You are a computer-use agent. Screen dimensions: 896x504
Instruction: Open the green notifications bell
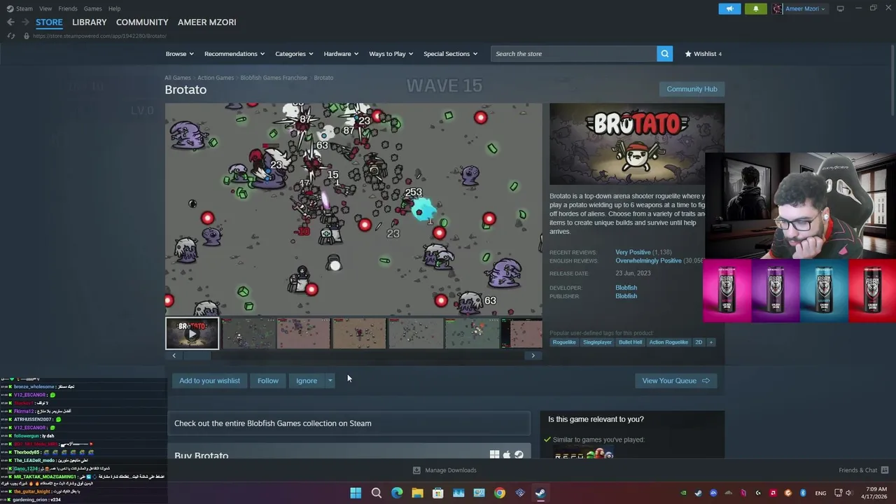click(x=756, y=8)
